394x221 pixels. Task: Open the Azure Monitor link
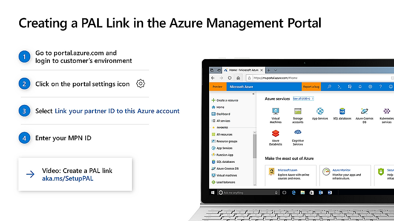pos(341,170)
